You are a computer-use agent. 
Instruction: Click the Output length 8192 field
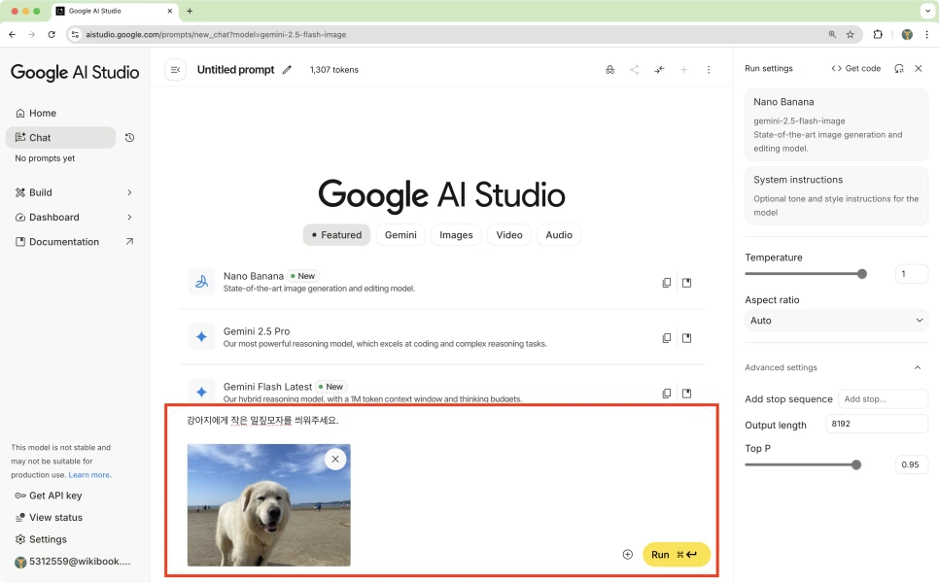(877, 424)
